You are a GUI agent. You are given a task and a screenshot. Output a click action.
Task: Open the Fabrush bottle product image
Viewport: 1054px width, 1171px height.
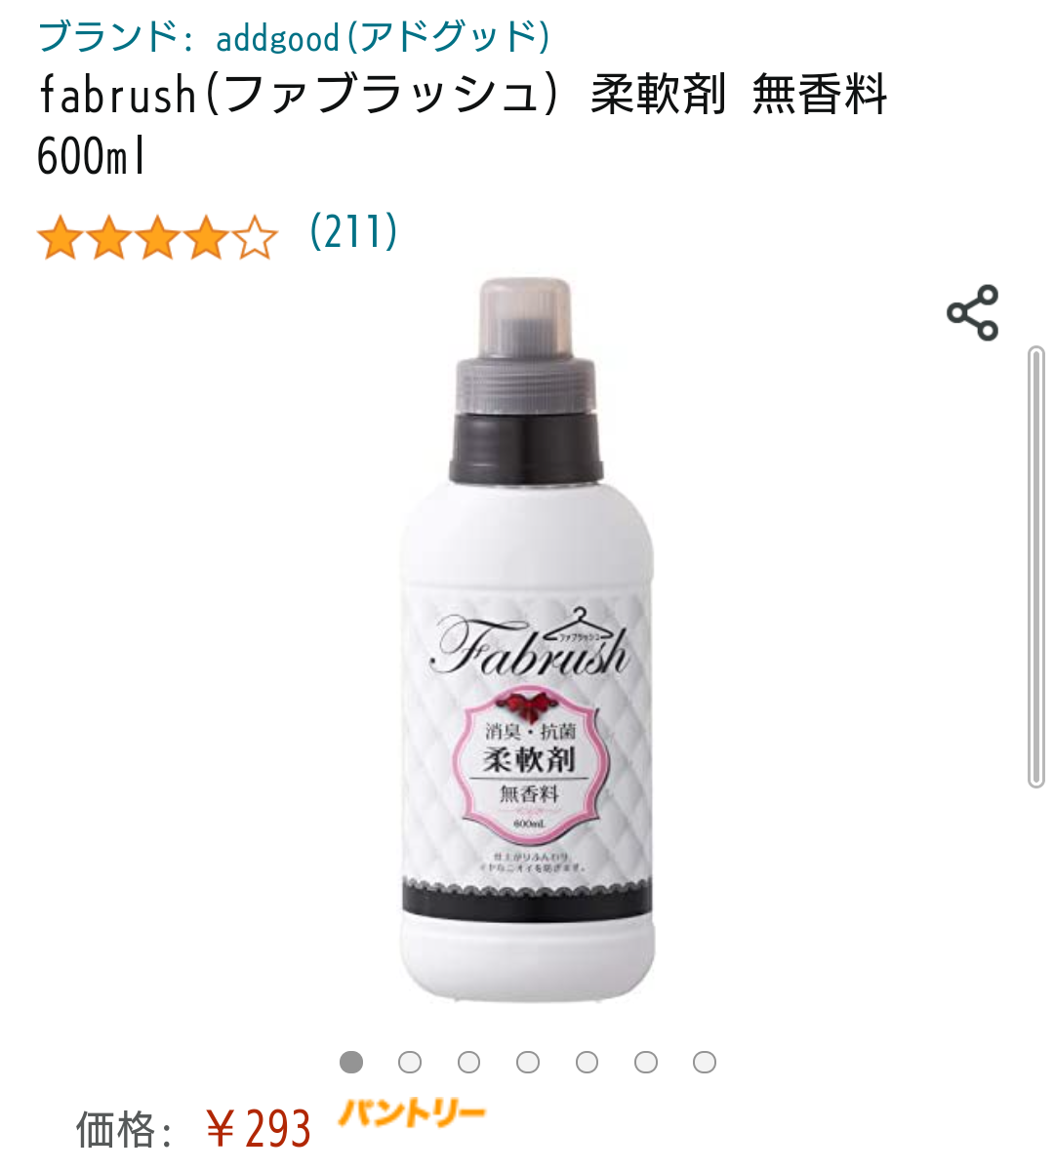tap(528, 639)
